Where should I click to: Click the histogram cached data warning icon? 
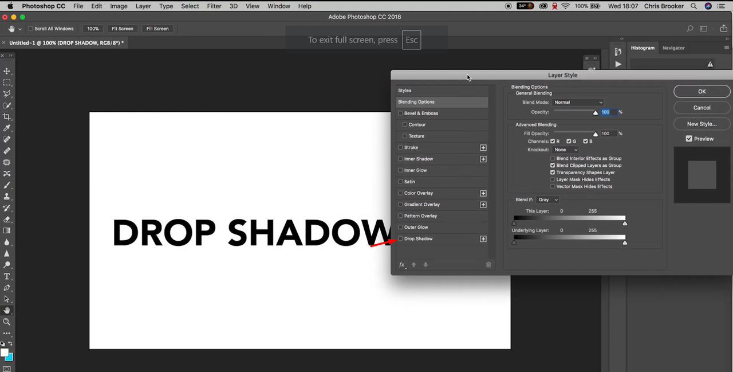pos(710,64)
